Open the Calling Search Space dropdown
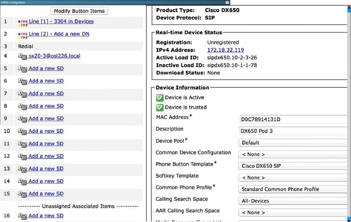351x222 pixels. pos(292,201)
